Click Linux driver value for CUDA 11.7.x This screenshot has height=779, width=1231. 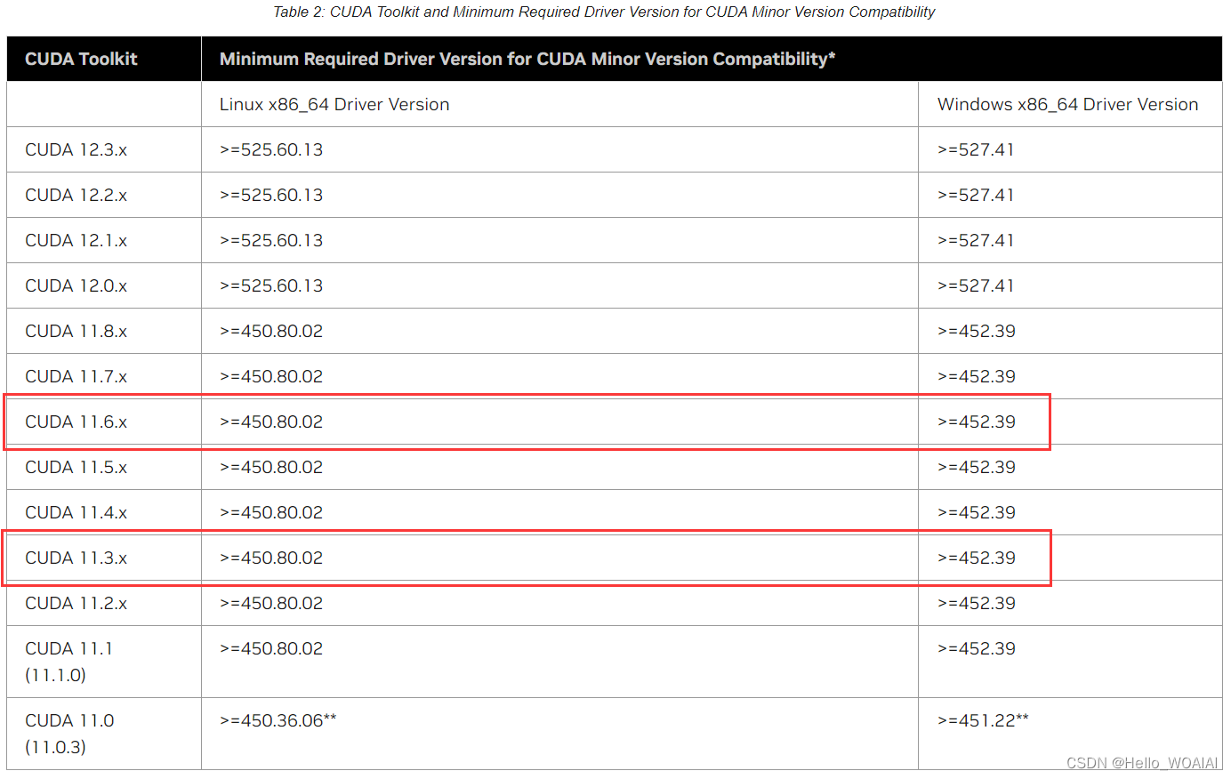271,377
